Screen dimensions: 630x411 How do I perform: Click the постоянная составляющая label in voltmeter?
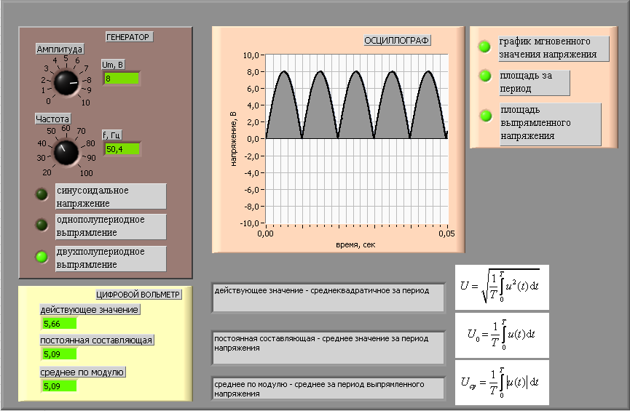96,340
